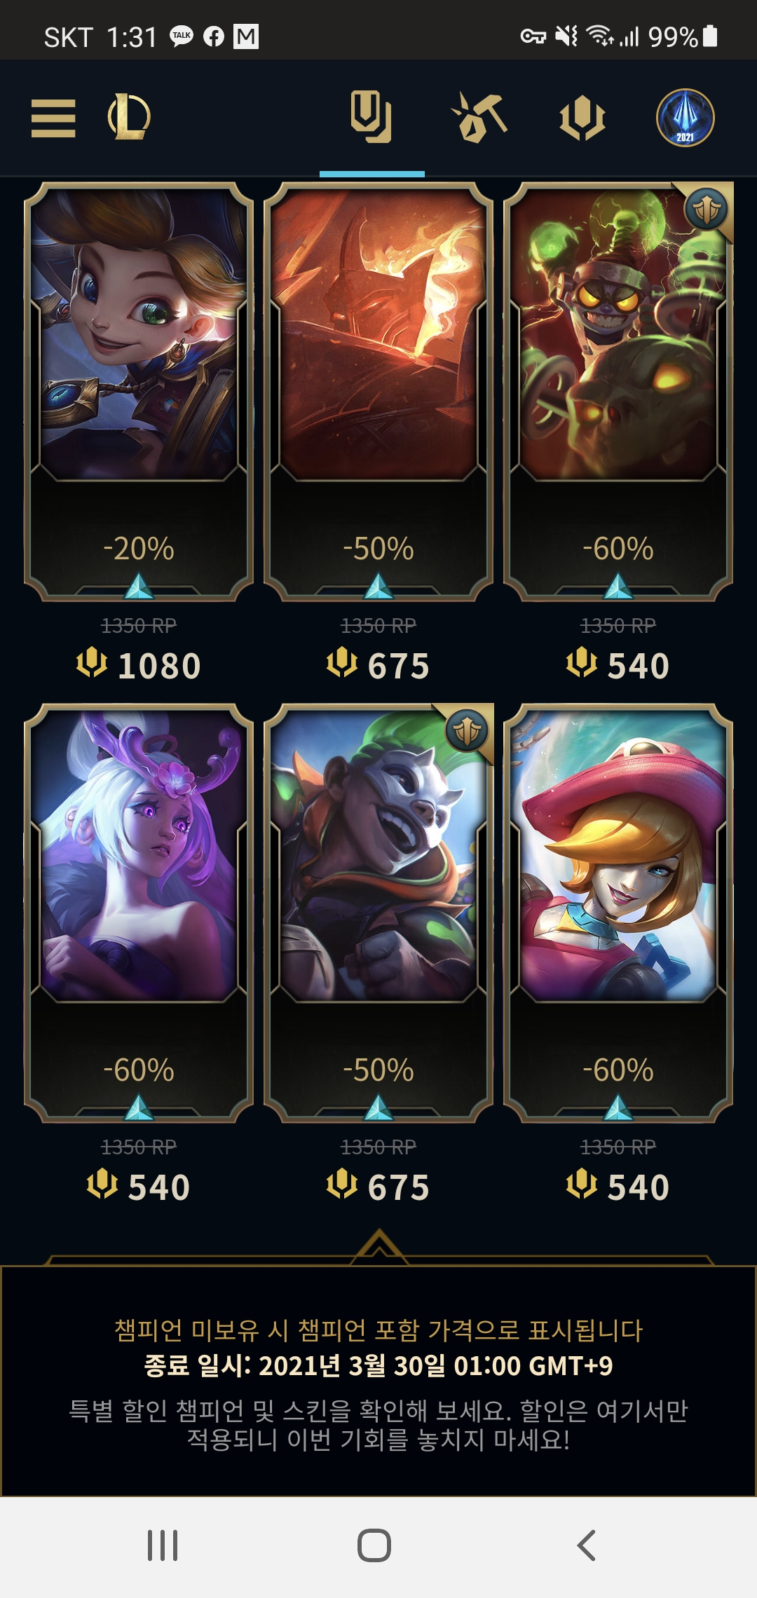757x1598 pixels.
Task: Tap the blue gem on red hat card
Action: click(618, 1107)
